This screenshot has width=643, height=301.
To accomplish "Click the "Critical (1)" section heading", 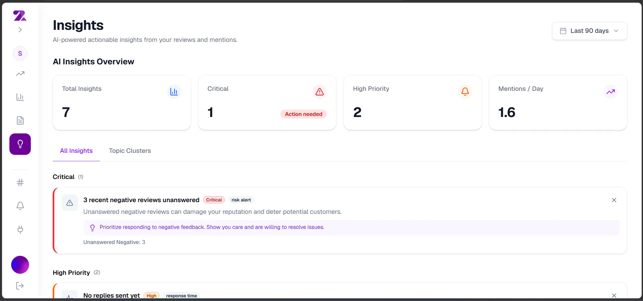I will pos(68,177).
